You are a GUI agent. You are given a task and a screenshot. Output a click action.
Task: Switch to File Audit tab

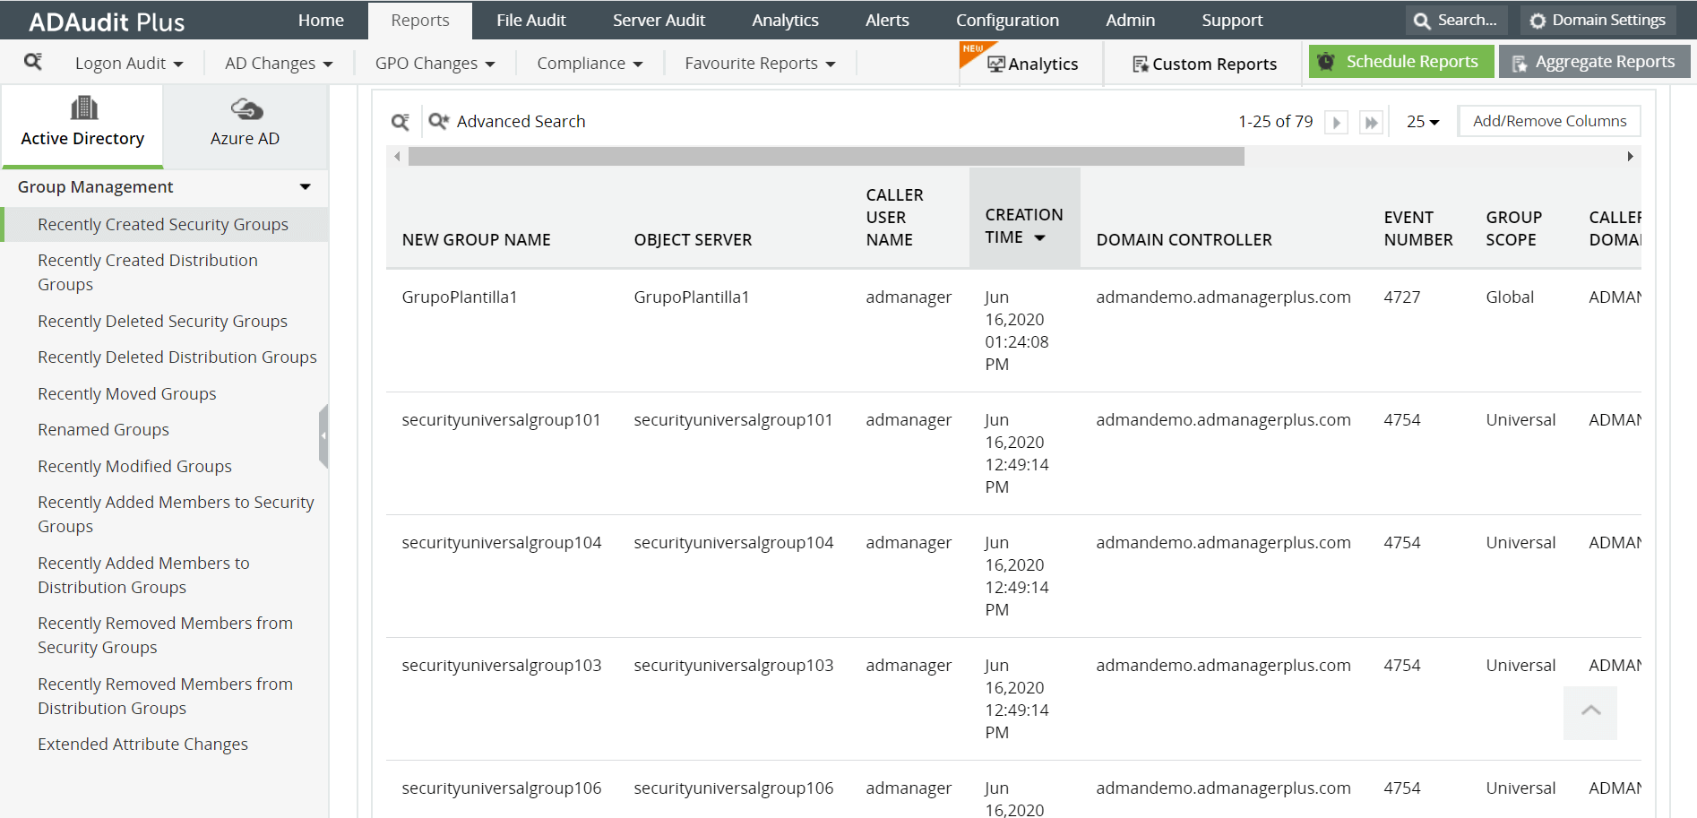[x=531, y=20]
